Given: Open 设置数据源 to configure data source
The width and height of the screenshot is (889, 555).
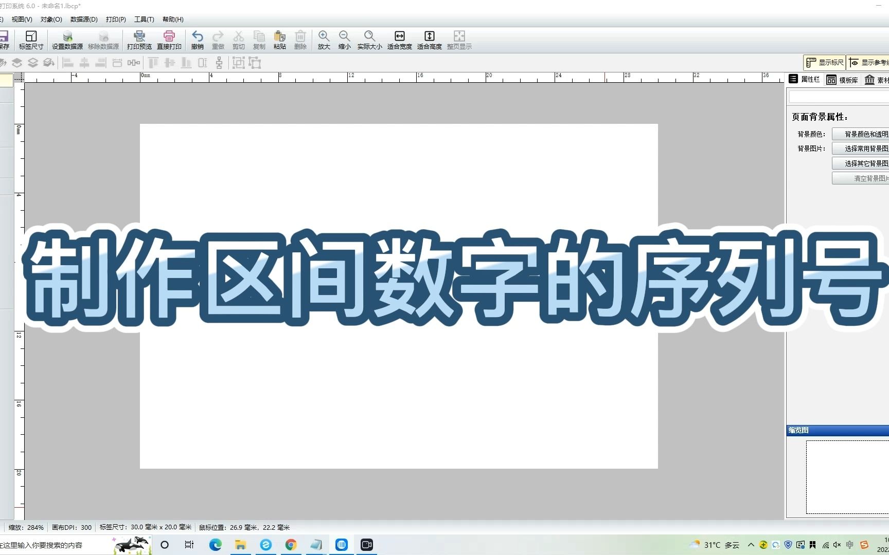Looking at the screenshot, I should tap(67, 40).
